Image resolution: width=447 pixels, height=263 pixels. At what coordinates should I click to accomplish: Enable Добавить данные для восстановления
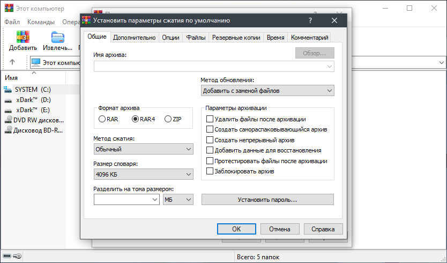coord(210,150)
